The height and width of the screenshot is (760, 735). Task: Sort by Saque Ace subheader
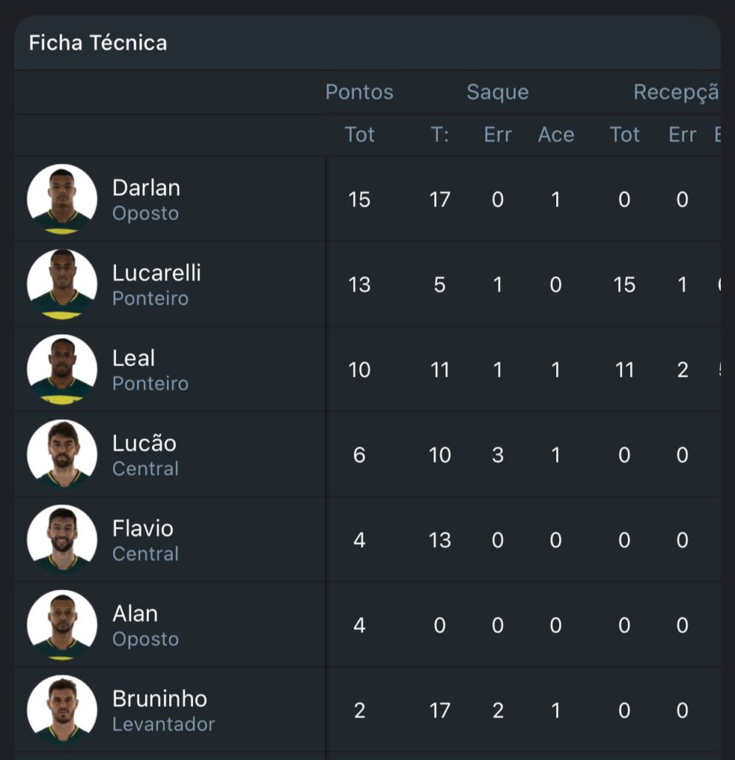pos(556,134)
